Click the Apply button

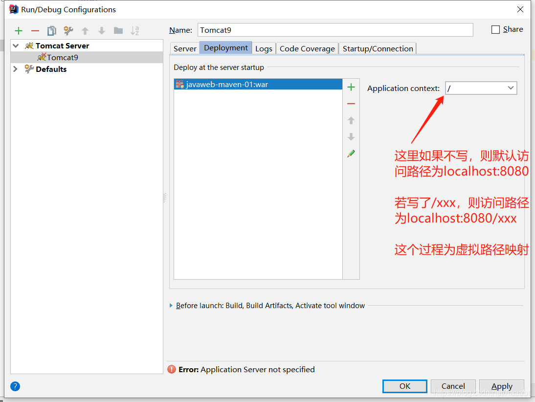pyautogui.click(x=502, y=386)
